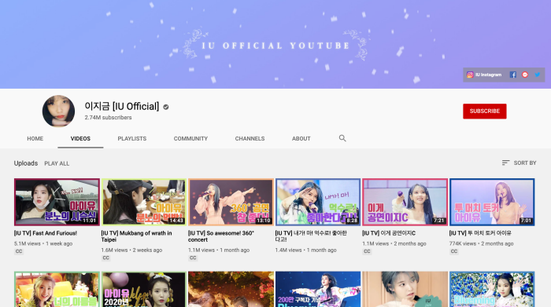The height and width of the screenshot is (307, 551).
Task: Open the 내가! 마! 억수로! 좋아한다고! title
Action: [312, 236]
